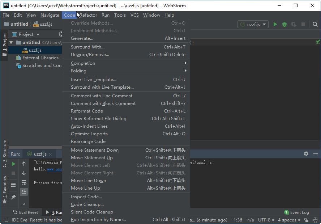Screen dimensions: 321x224
Task: Click restore layout icon in Run panel
Action: coord(13,185)
